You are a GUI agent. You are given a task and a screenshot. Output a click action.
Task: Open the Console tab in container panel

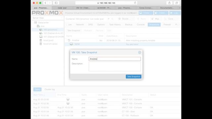(141, 24)
